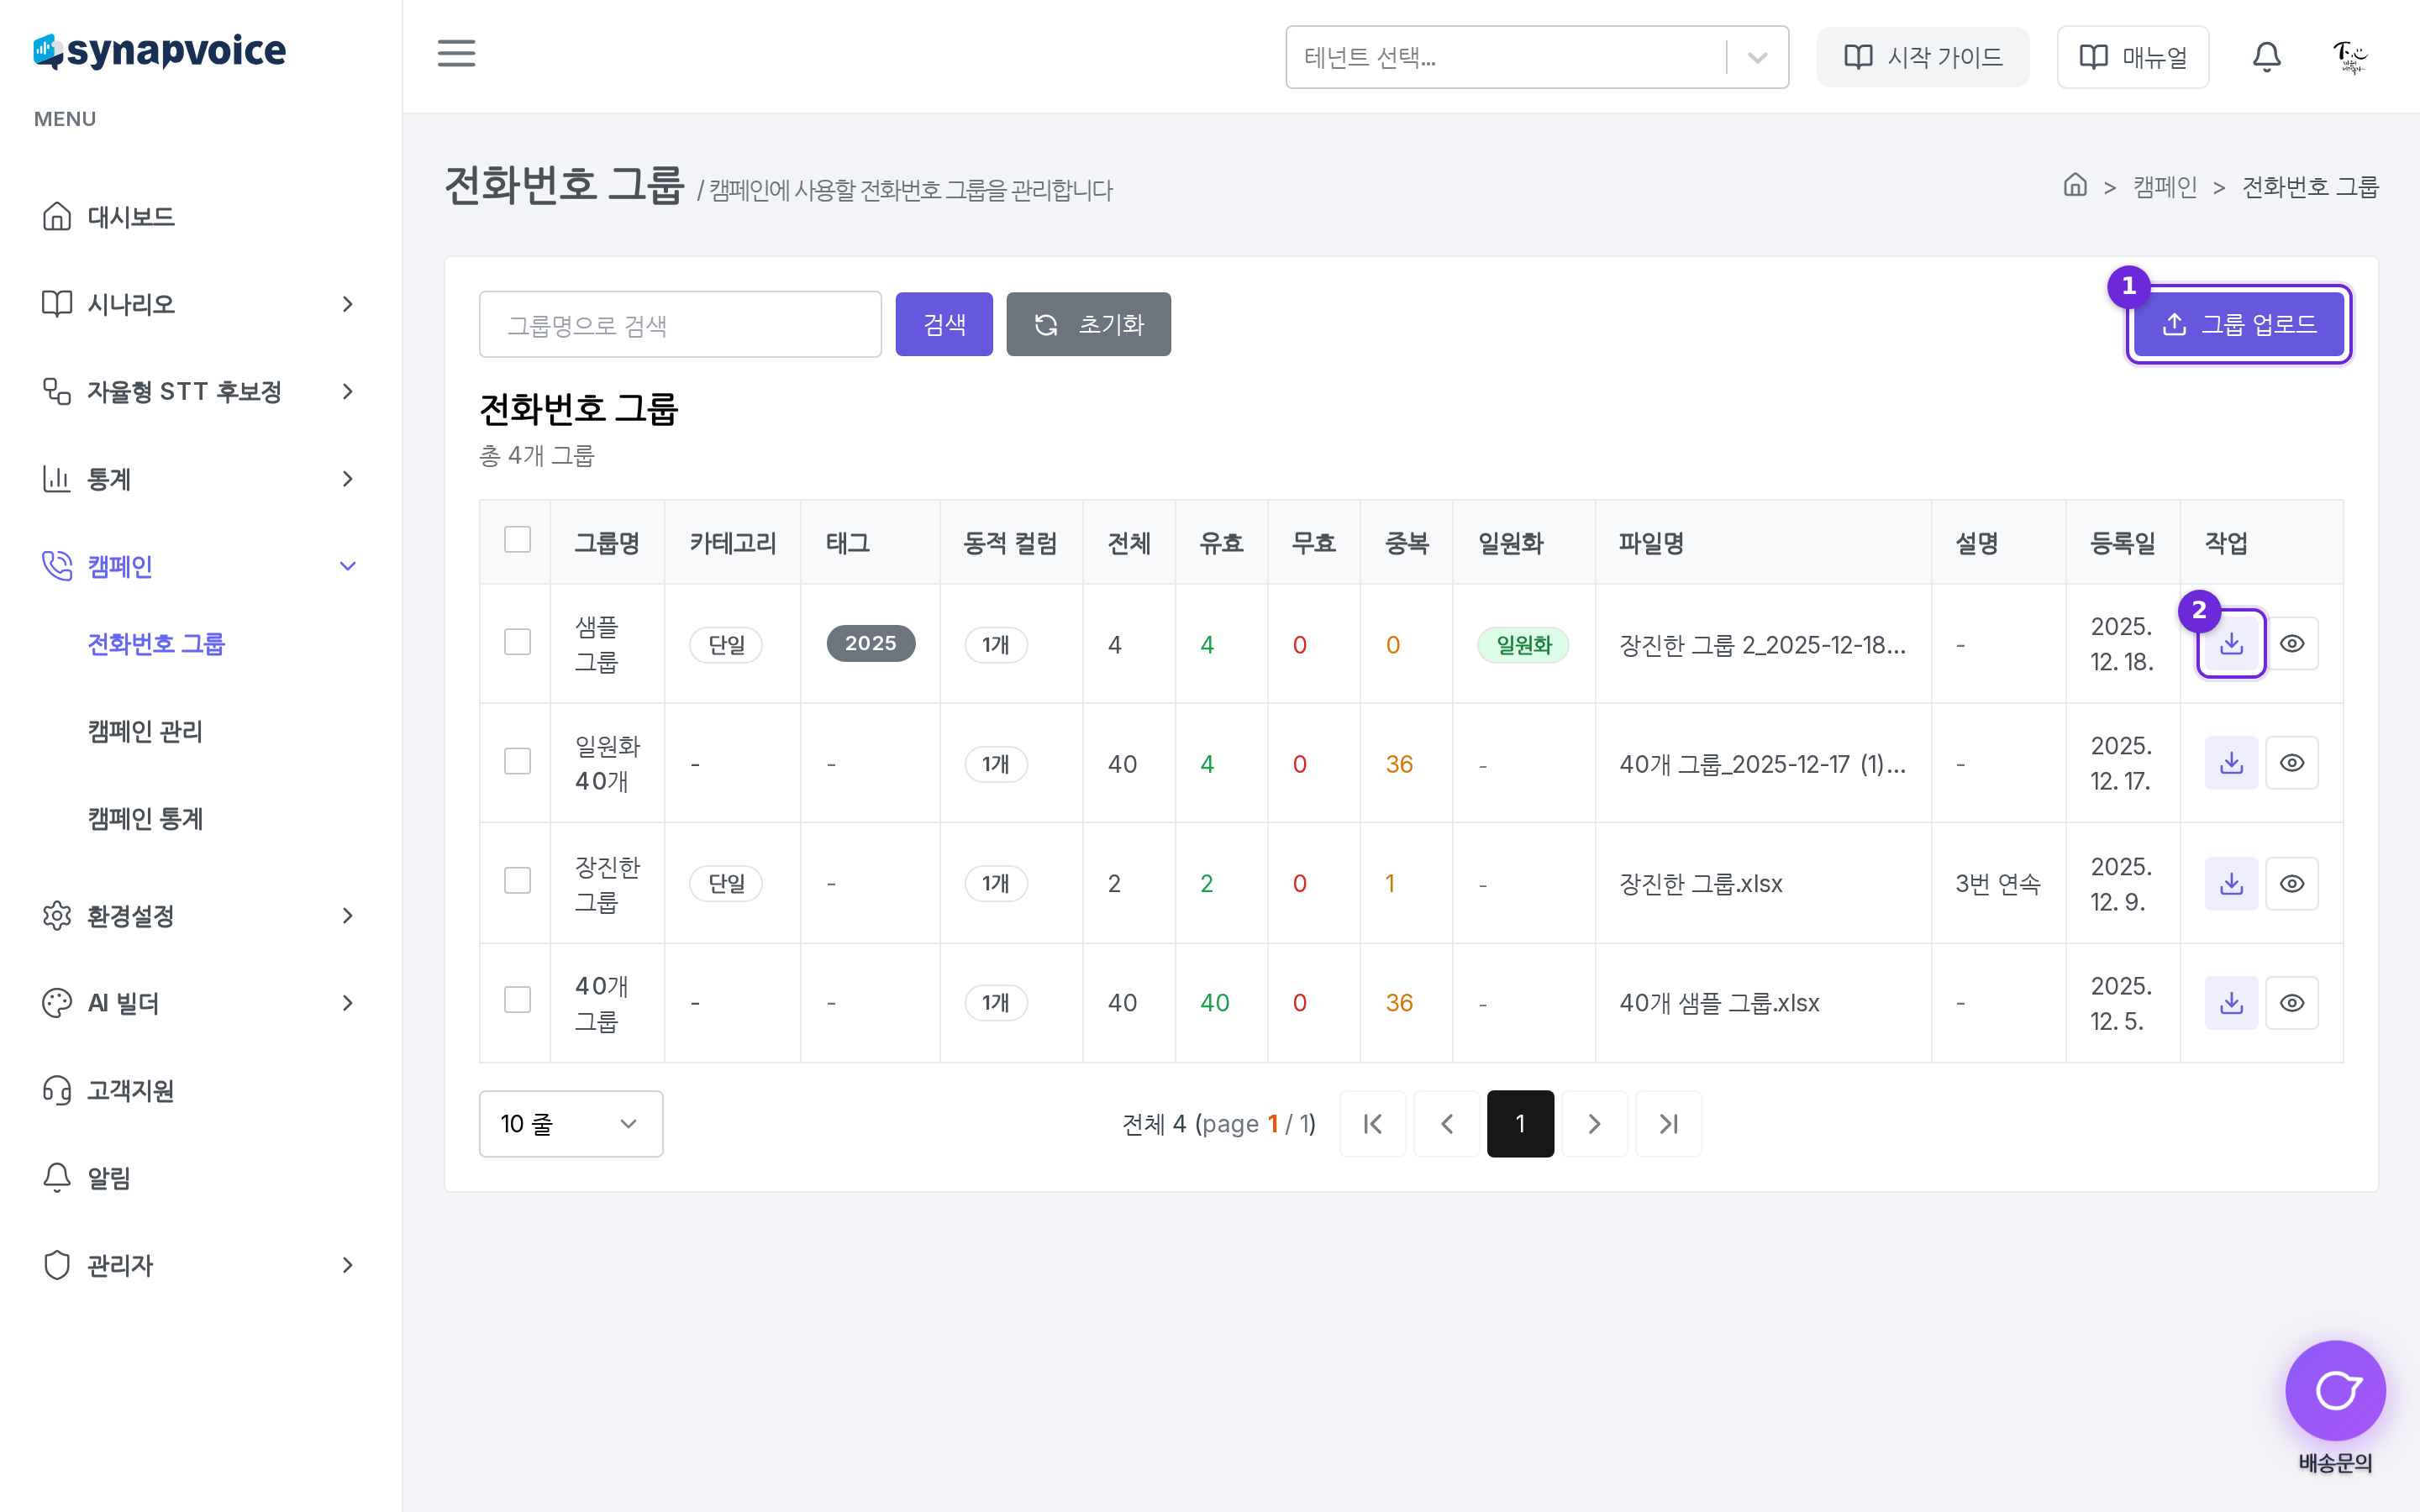Click the 그룹명 column header
This screenshot has height=1512, width=2420.
coord(607,543)
